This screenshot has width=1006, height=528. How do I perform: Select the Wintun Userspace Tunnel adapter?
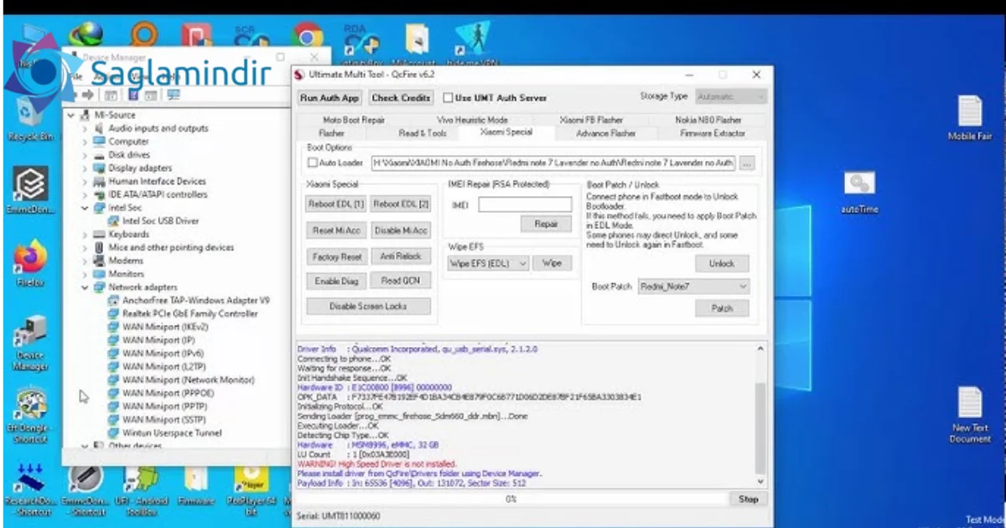point(164,433)
